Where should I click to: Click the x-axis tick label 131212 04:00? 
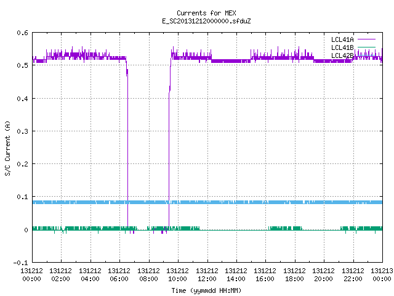[x=90, y=275]
